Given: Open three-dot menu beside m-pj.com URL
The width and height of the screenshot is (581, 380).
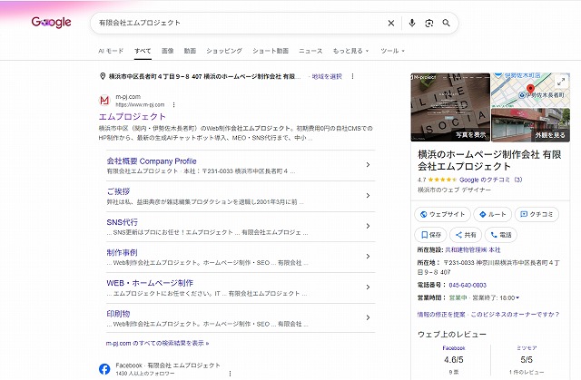Looking at the screenshot, I should pyautogui.click(x=173, y=104).
